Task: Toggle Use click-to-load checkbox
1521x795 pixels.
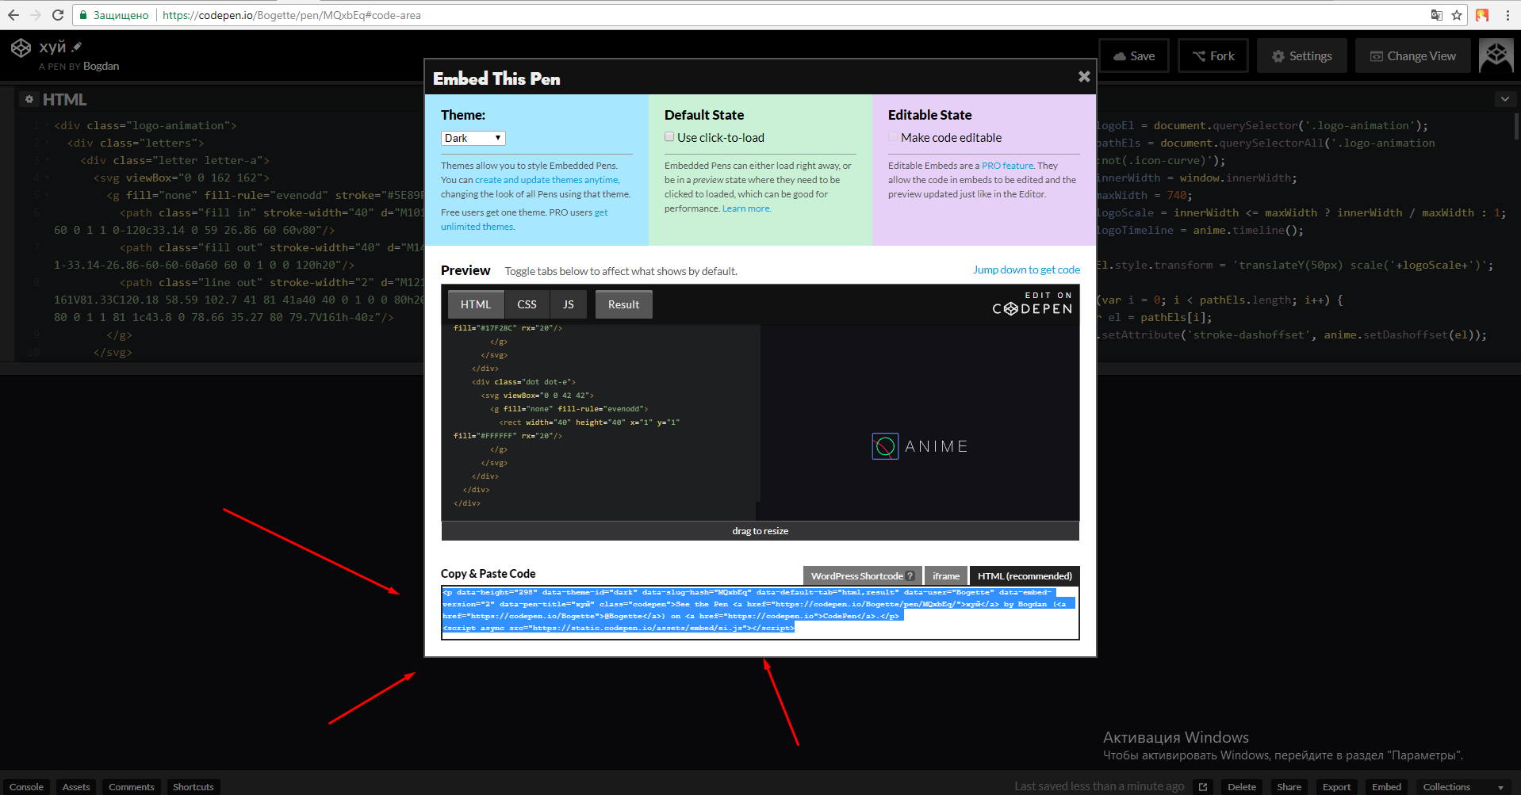Action: (669, 136)
